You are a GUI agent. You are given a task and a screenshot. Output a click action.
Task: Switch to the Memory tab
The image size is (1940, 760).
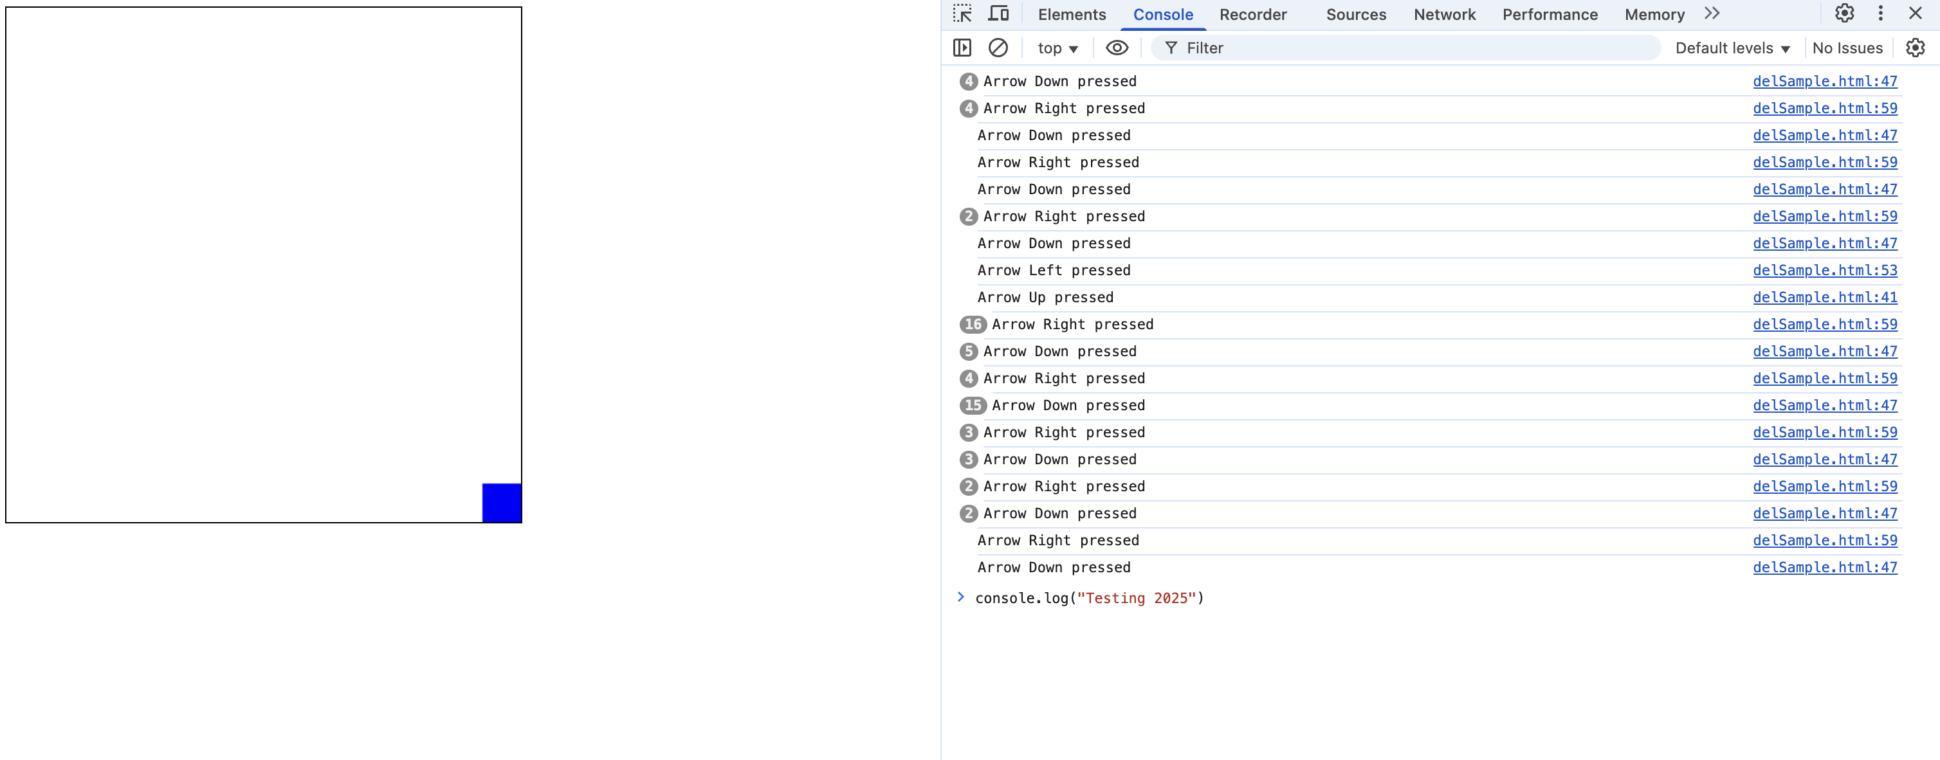[1654, 14]
